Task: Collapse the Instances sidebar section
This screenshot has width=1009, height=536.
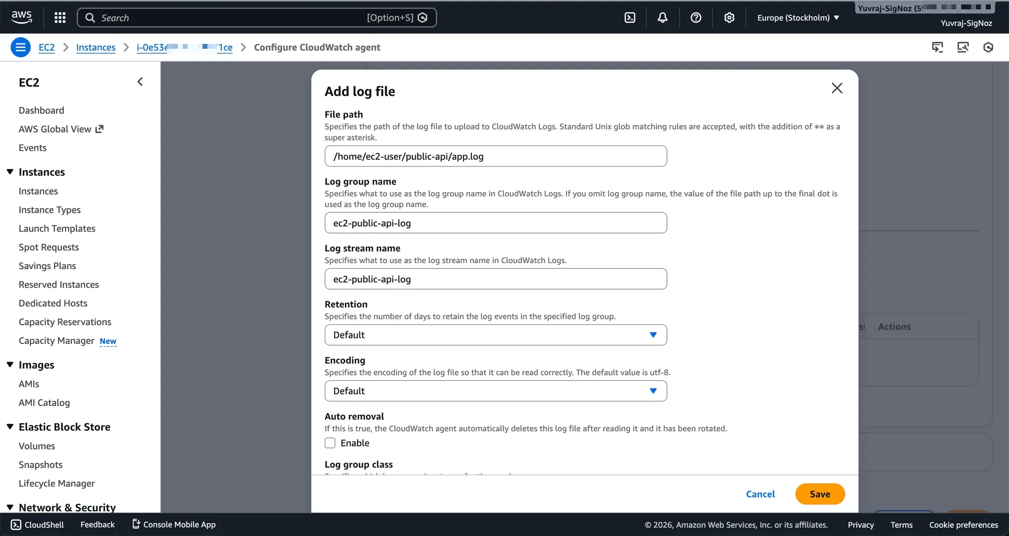Action: coord(10,172)
